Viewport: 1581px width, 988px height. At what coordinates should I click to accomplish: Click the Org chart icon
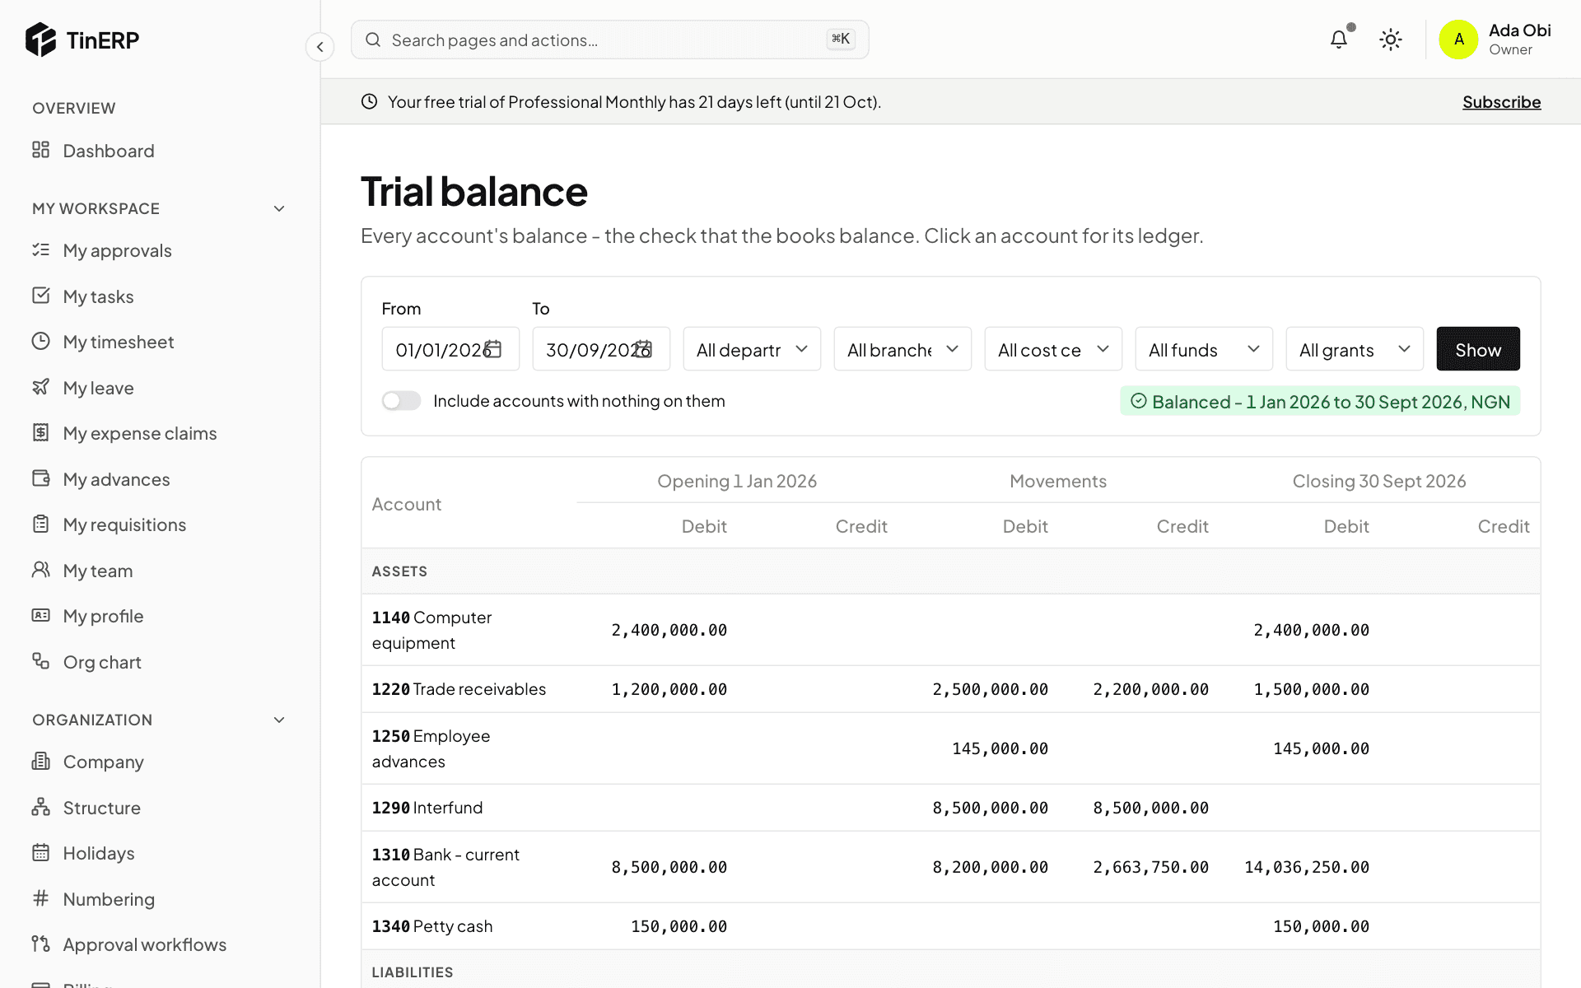pos(40,661)
